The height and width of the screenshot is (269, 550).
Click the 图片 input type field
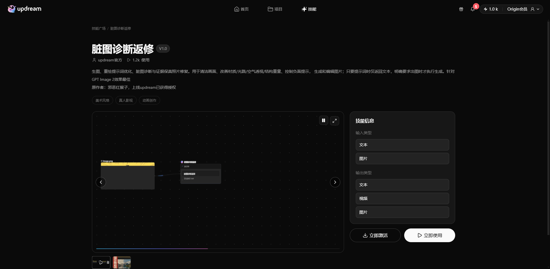pos(402,158)
